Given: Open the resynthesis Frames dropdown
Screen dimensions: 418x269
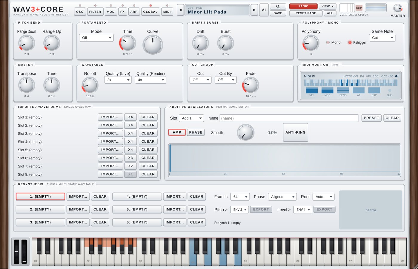Looking at the screenshot, I should (240, 197).
